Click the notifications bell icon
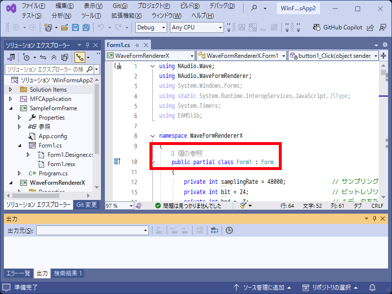 pos(372,288)
